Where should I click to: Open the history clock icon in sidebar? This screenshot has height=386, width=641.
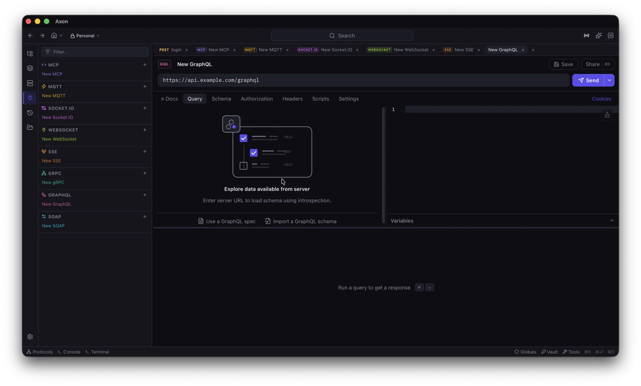click(x=30, y=113)
